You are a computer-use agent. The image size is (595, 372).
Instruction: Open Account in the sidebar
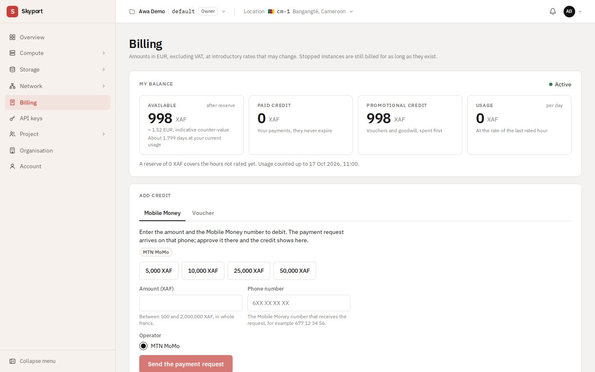tap(57, 166)
